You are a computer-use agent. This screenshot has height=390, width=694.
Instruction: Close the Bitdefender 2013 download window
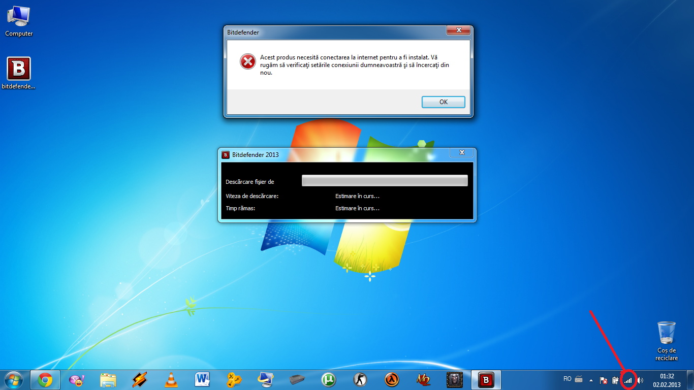tap(462, 152)
